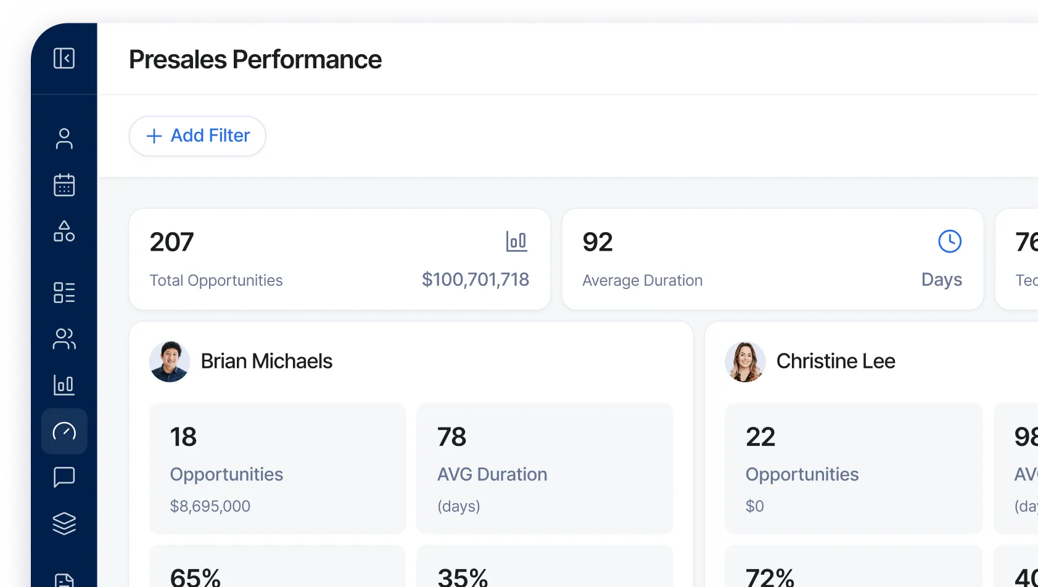Collapse the navigation sidebar

pyautogui.click(x=64, y=58)
